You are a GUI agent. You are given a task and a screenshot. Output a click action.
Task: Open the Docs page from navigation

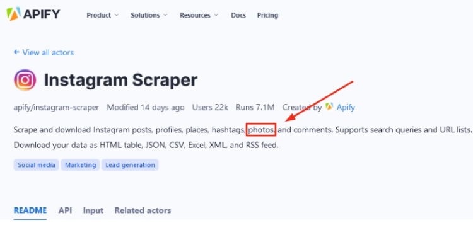click(x=238, y=15)
